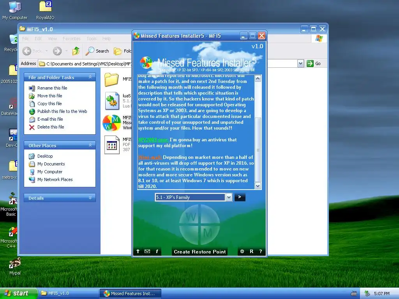Open Desktop from Other Places
This screenshot has width=399, height=299.
click(x=45, y=156)
